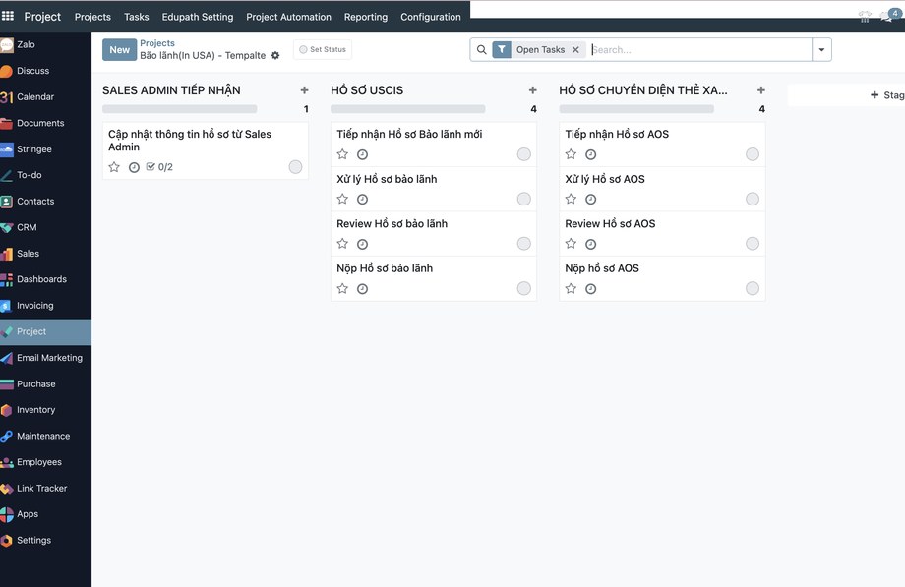Open Sales app in sidebar

point(45,254)
